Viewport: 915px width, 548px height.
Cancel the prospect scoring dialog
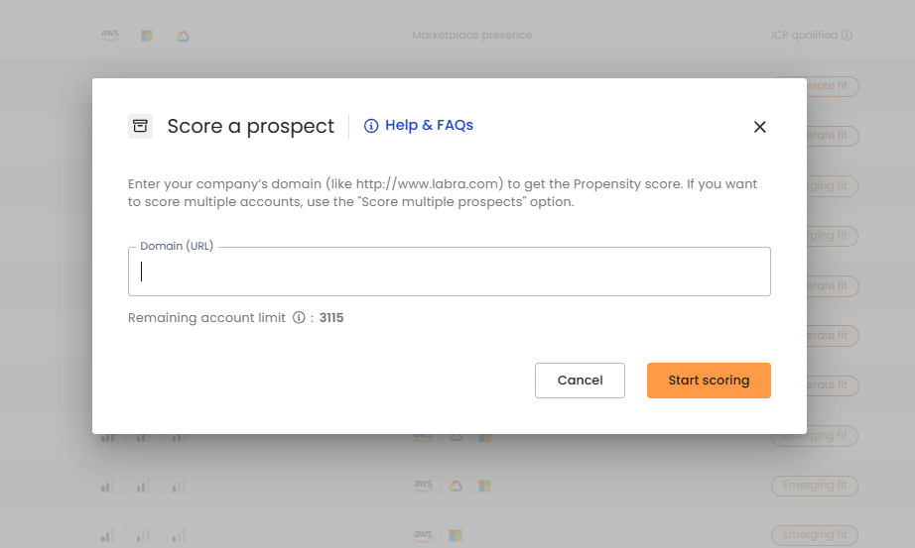click(x=580, y=381)
